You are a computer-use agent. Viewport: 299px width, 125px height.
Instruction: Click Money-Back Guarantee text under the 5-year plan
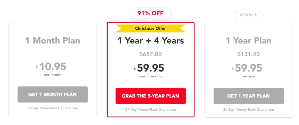click(150, 110)
